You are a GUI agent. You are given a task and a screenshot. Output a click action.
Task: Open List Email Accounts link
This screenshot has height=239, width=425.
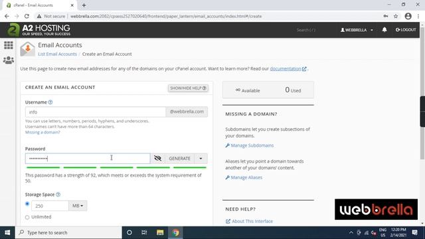(58, 54)
